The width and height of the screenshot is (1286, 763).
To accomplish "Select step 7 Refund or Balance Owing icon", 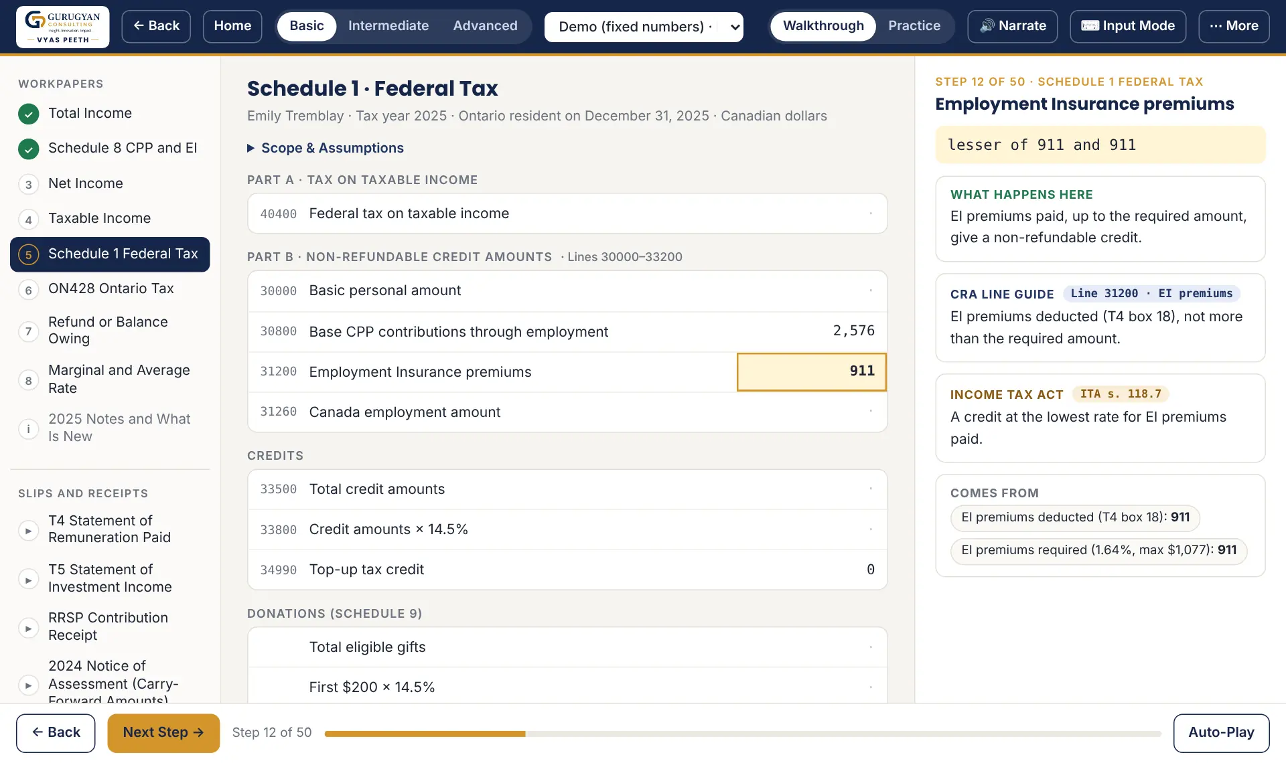I will click(28, 331).
